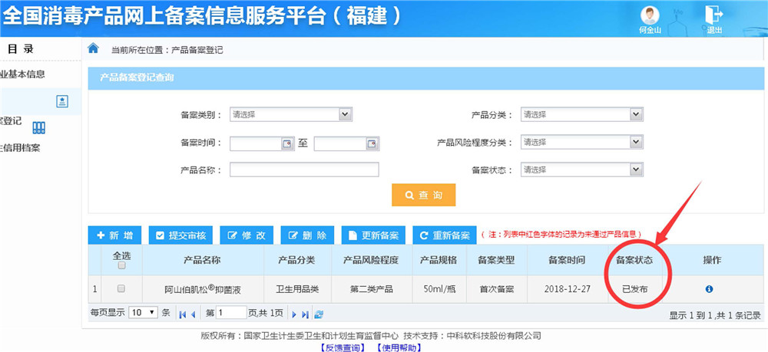Go to last page of results
The image size is (768, 352).
pos(305,314)
